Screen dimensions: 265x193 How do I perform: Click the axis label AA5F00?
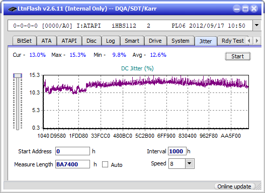point(231,136)
